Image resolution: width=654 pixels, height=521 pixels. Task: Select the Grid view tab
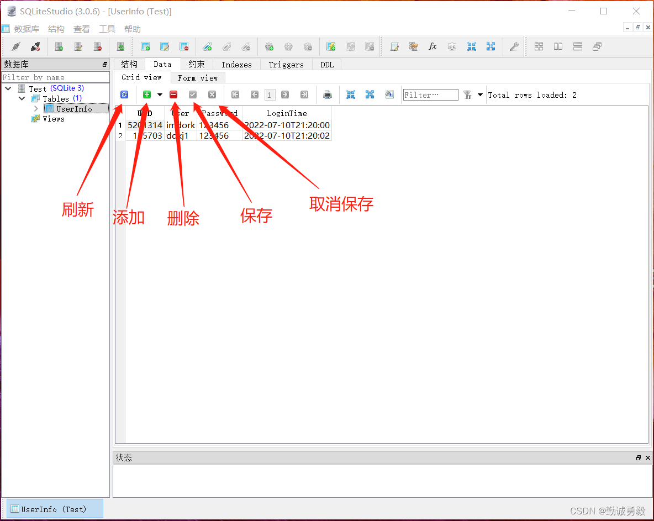(142, 77)
